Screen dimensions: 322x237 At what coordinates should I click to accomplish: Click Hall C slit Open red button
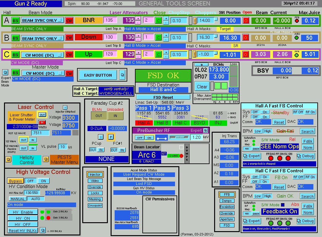(245, 54)
